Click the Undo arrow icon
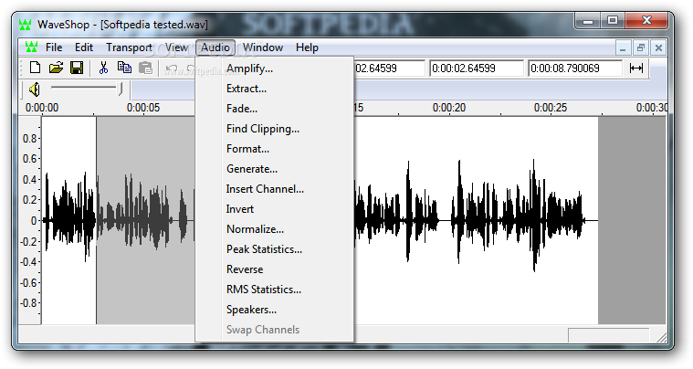The width and height of the screenshot is (693, 369). pyautogui.click(x=171, y=69)
